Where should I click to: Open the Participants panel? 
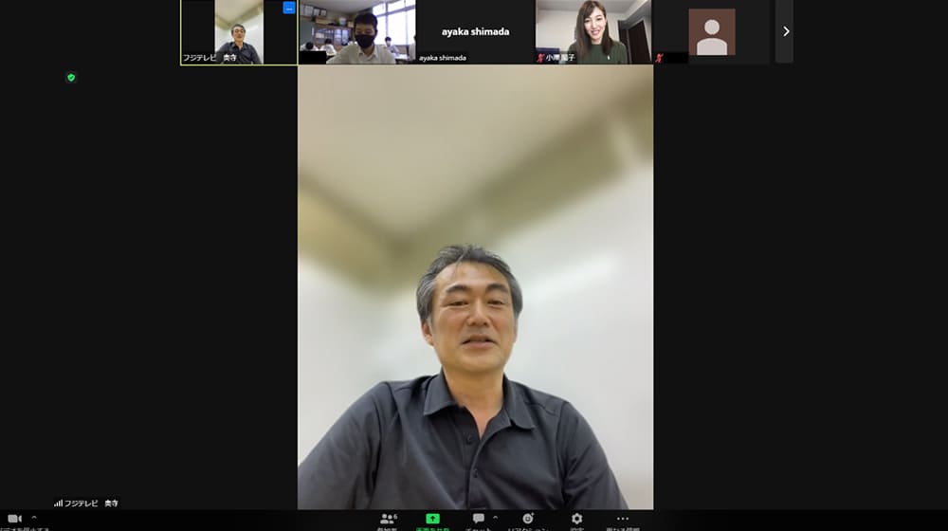coord(387,520)
